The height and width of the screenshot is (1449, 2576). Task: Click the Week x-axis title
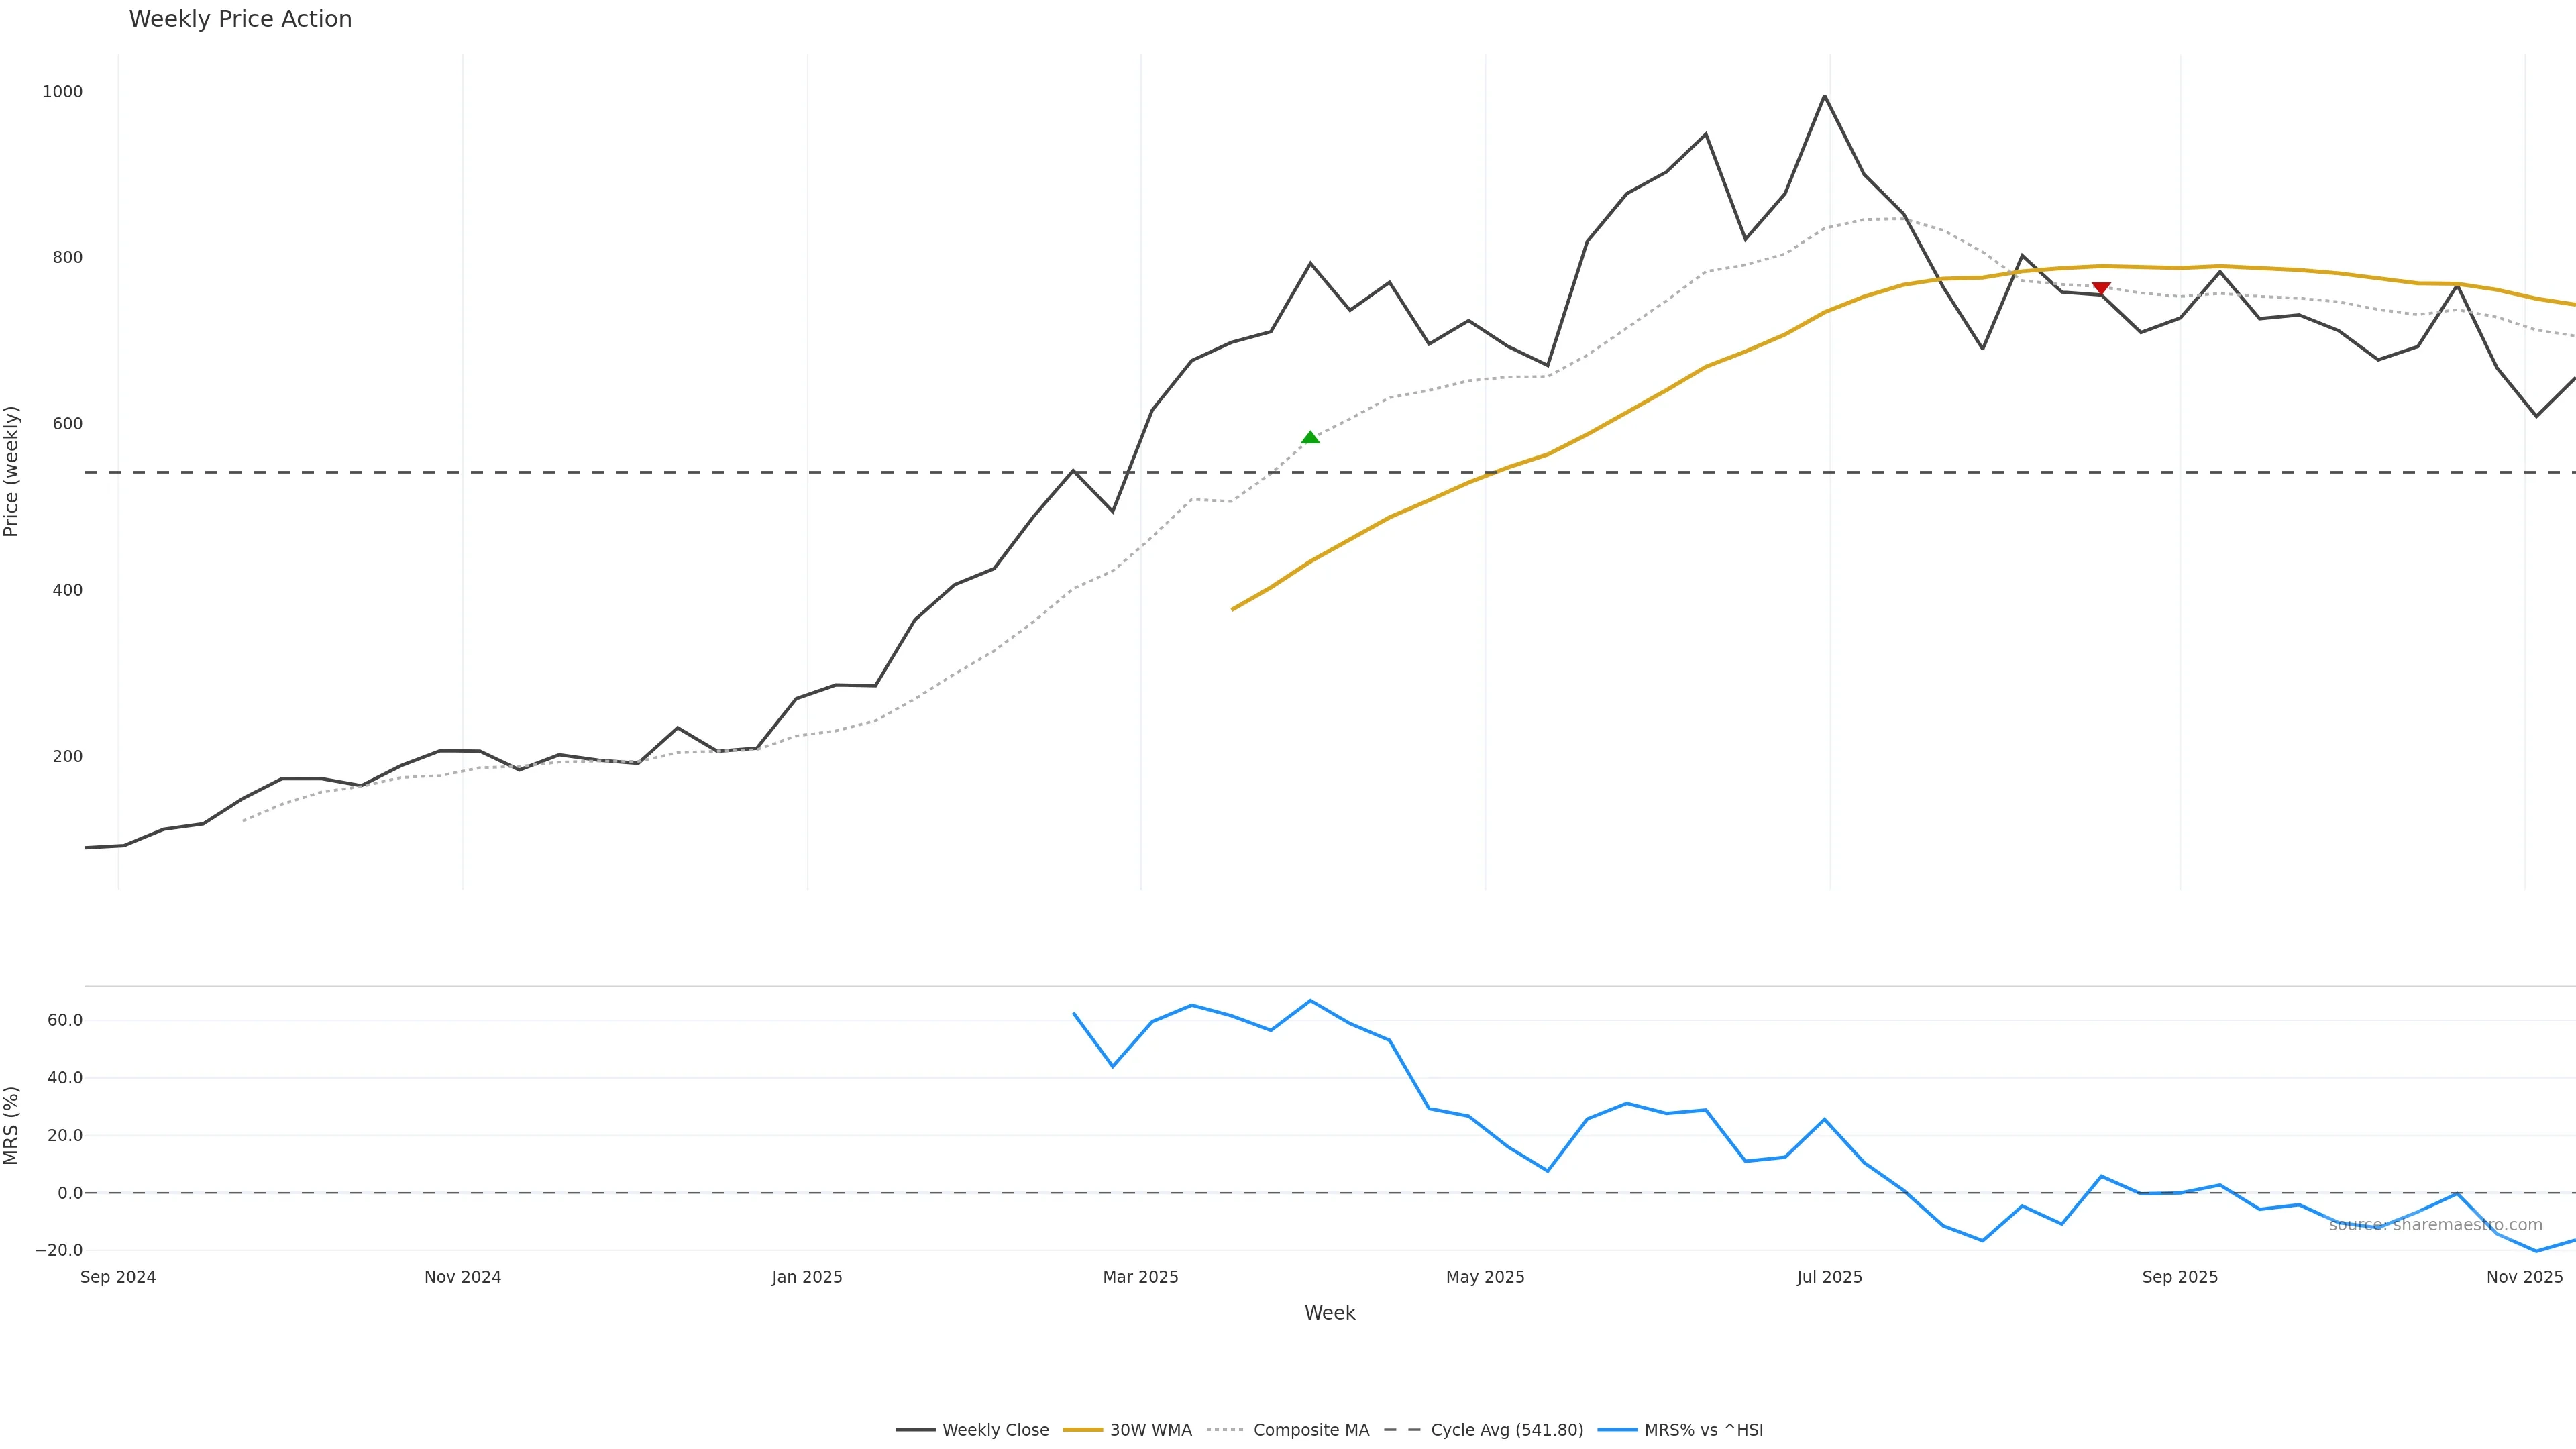click(1329, 1313)
